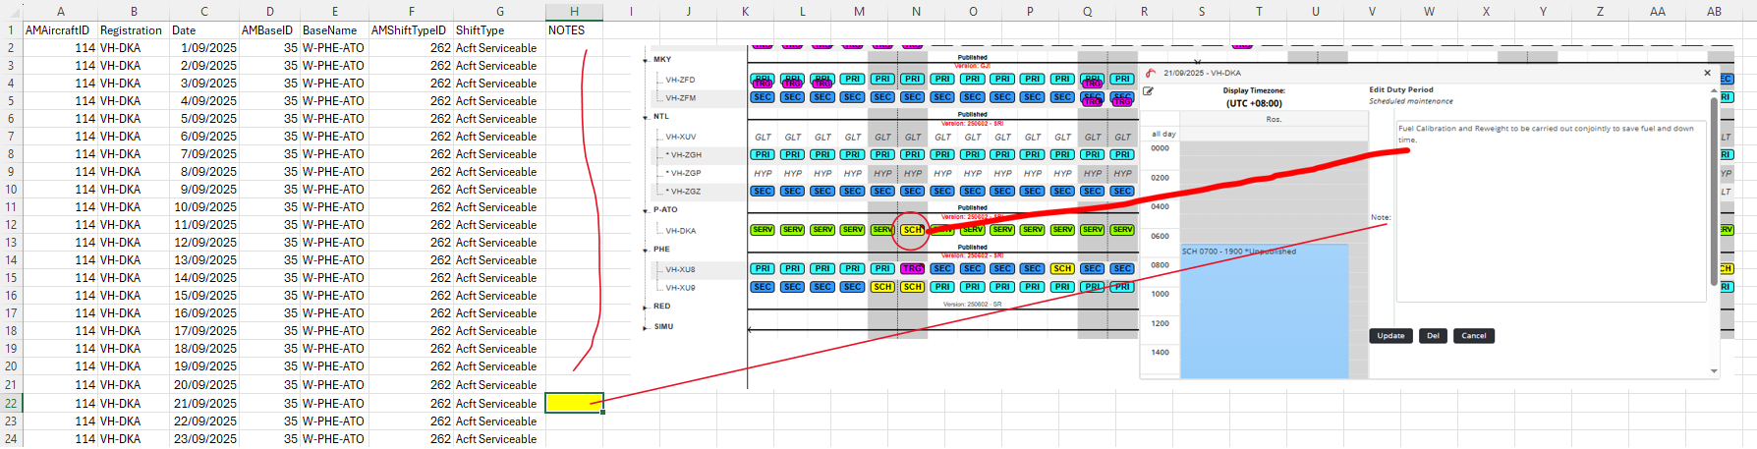Click the edit pencil icon in duty dialog
The height and width of the screenshot is (449, 1757).
[1148, 91]
